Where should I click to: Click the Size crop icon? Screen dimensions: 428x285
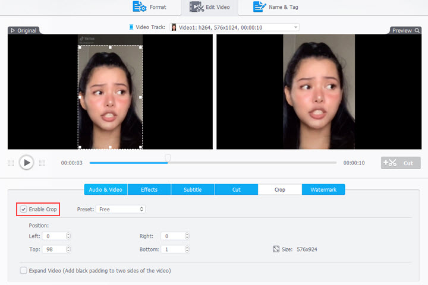(x=276, y=249)
